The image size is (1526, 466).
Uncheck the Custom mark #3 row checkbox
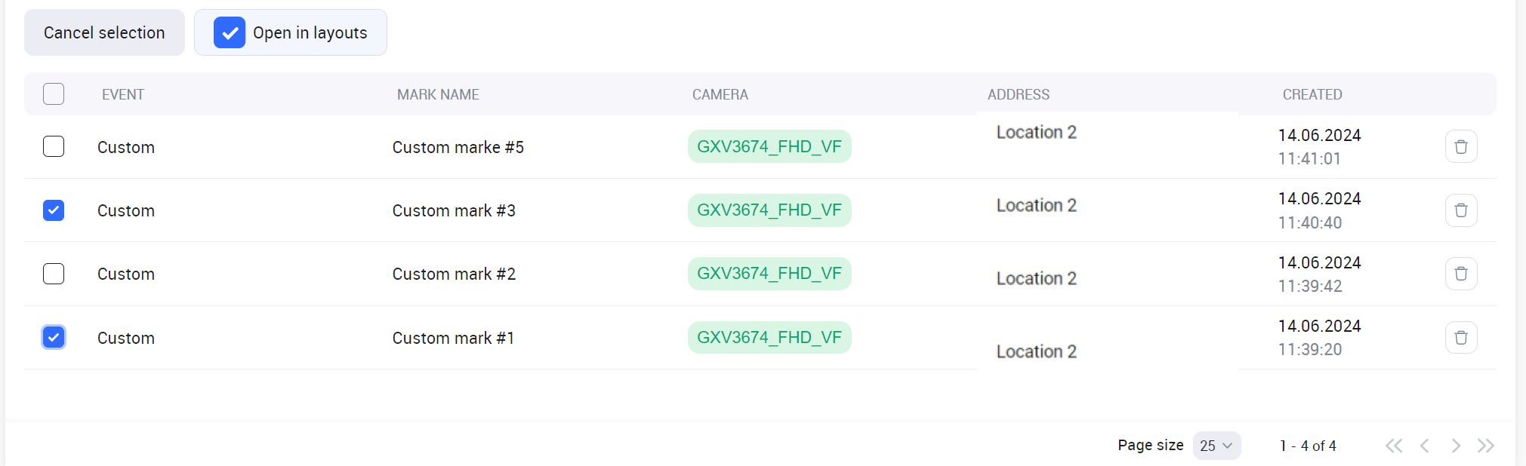pyautogui.click(x=54, y=210)
